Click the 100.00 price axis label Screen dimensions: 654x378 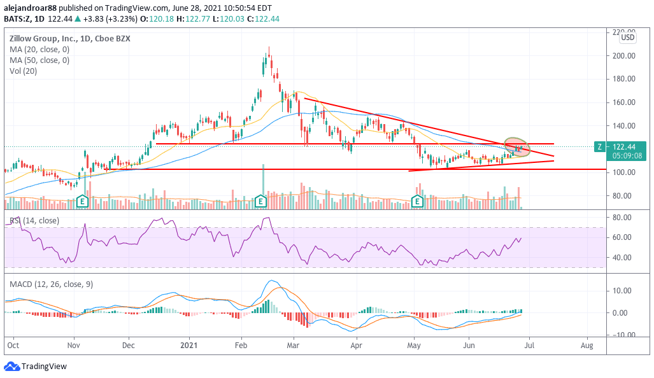pyautogui.click(x=624, y=172)
